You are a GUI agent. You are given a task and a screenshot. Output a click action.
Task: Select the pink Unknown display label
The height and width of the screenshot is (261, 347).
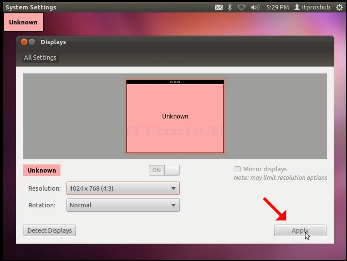click(42, 170)
